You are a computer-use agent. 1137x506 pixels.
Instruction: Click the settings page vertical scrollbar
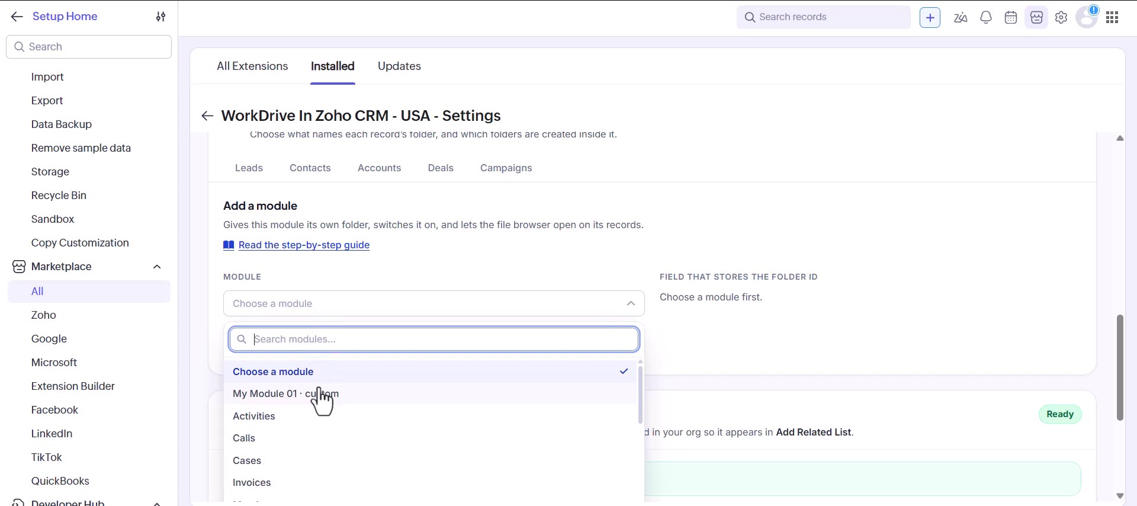[x=1120, y=367]
